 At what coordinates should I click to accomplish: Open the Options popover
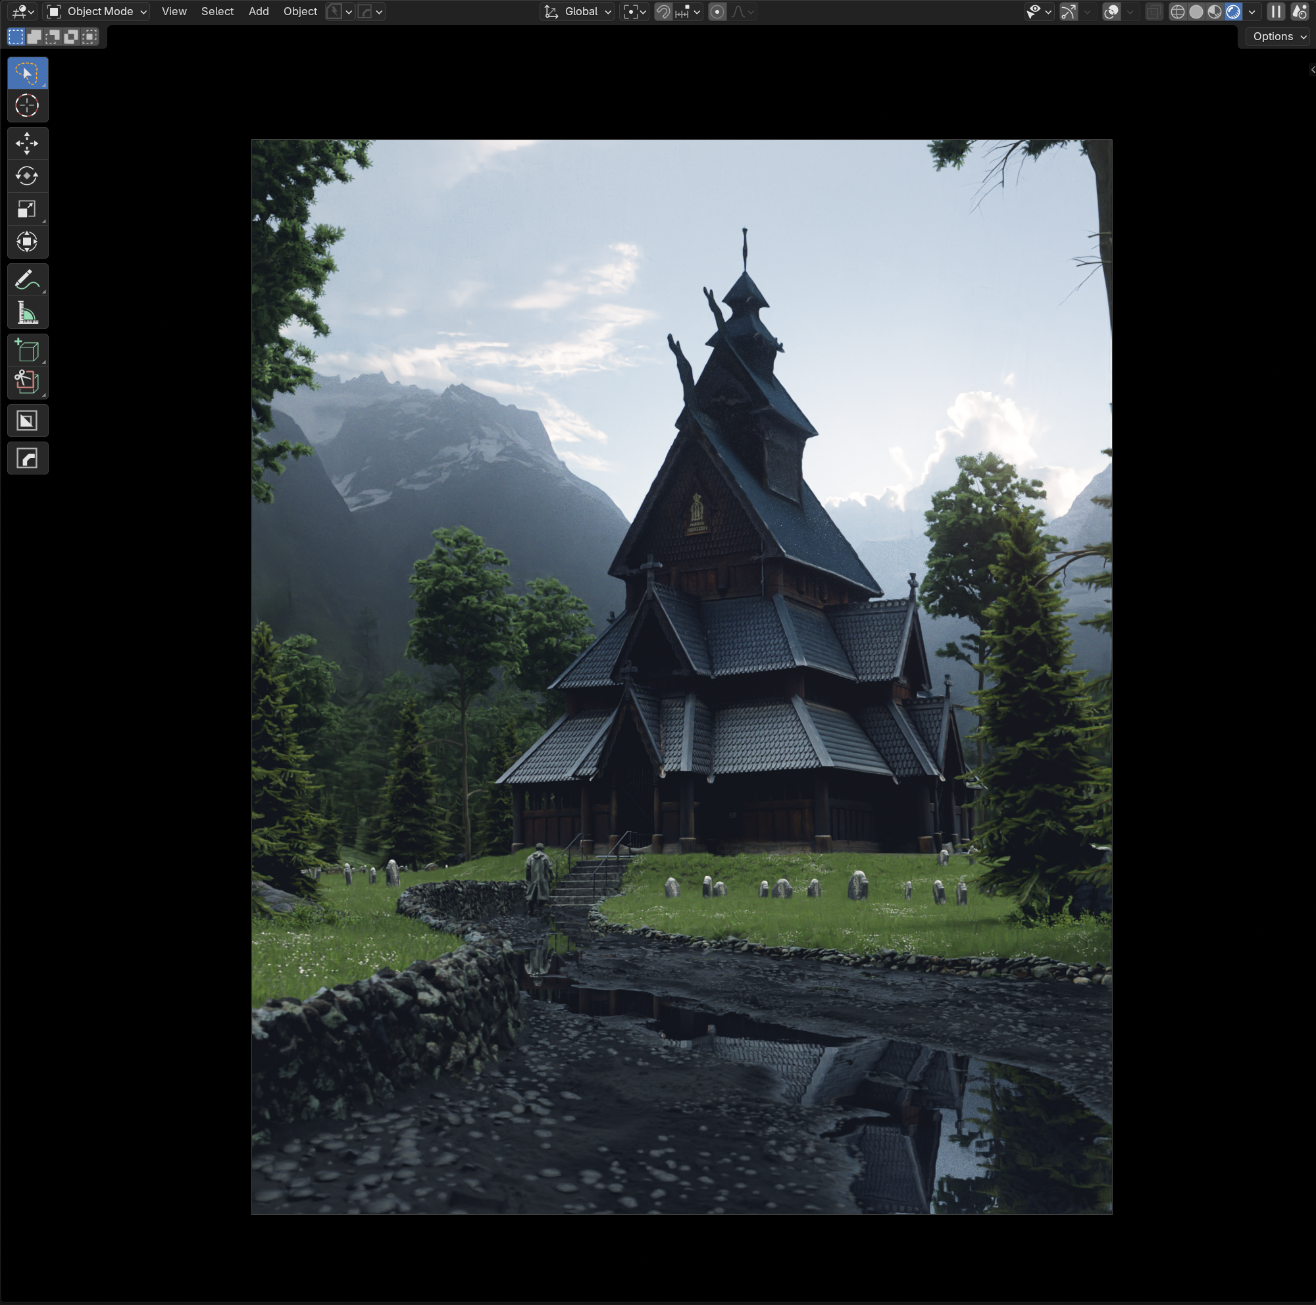click(1279, 37)
